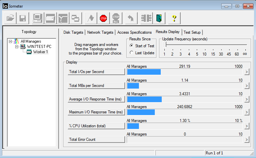
Task: Exit Iometer via green door icon
Action: 159,18
